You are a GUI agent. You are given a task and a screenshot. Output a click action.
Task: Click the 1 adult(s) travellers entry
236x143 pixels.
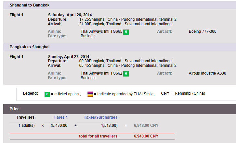point(26,125)
